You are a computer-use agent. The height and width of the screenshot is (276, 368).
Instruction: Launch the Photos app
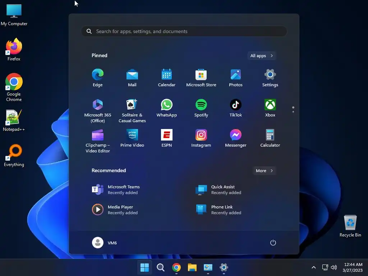(x=236, y=78)
